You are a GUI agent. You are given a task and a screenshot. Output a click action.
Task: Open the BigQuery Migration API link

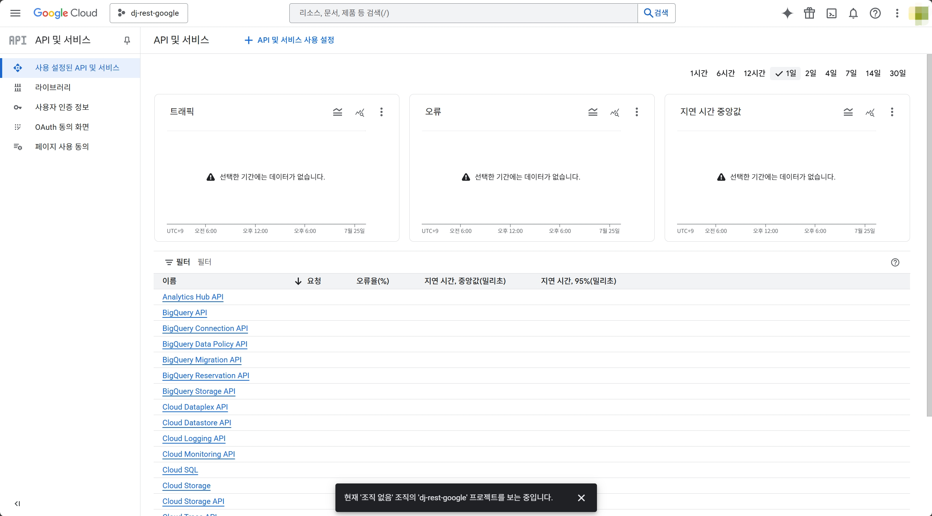click(x=202, y=360)
